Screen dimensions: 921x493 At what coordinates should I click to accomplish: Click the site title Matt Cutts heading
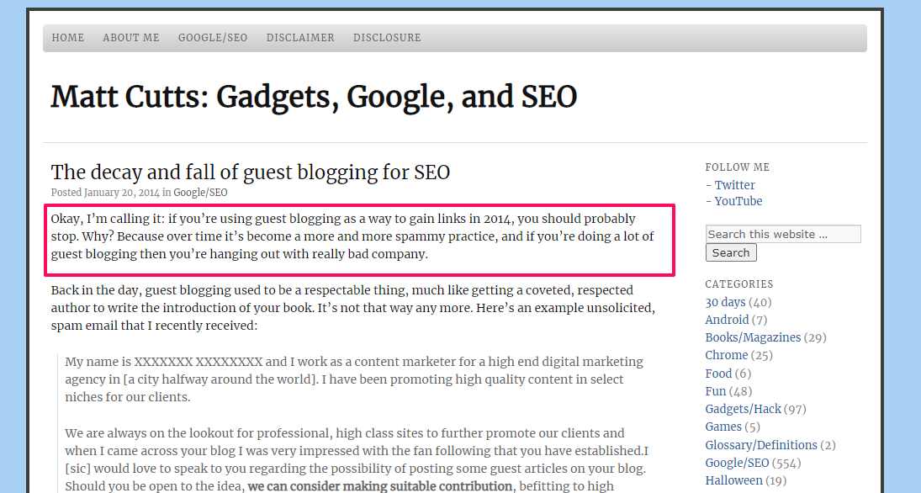click(314, 98)
